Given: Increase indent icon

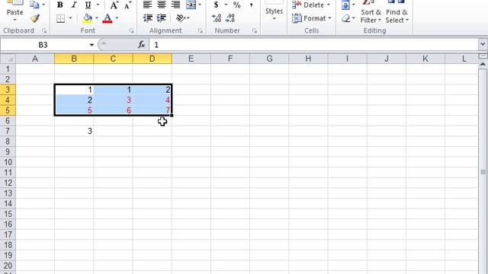Looking at the screenshot, I should coord(162,18).
